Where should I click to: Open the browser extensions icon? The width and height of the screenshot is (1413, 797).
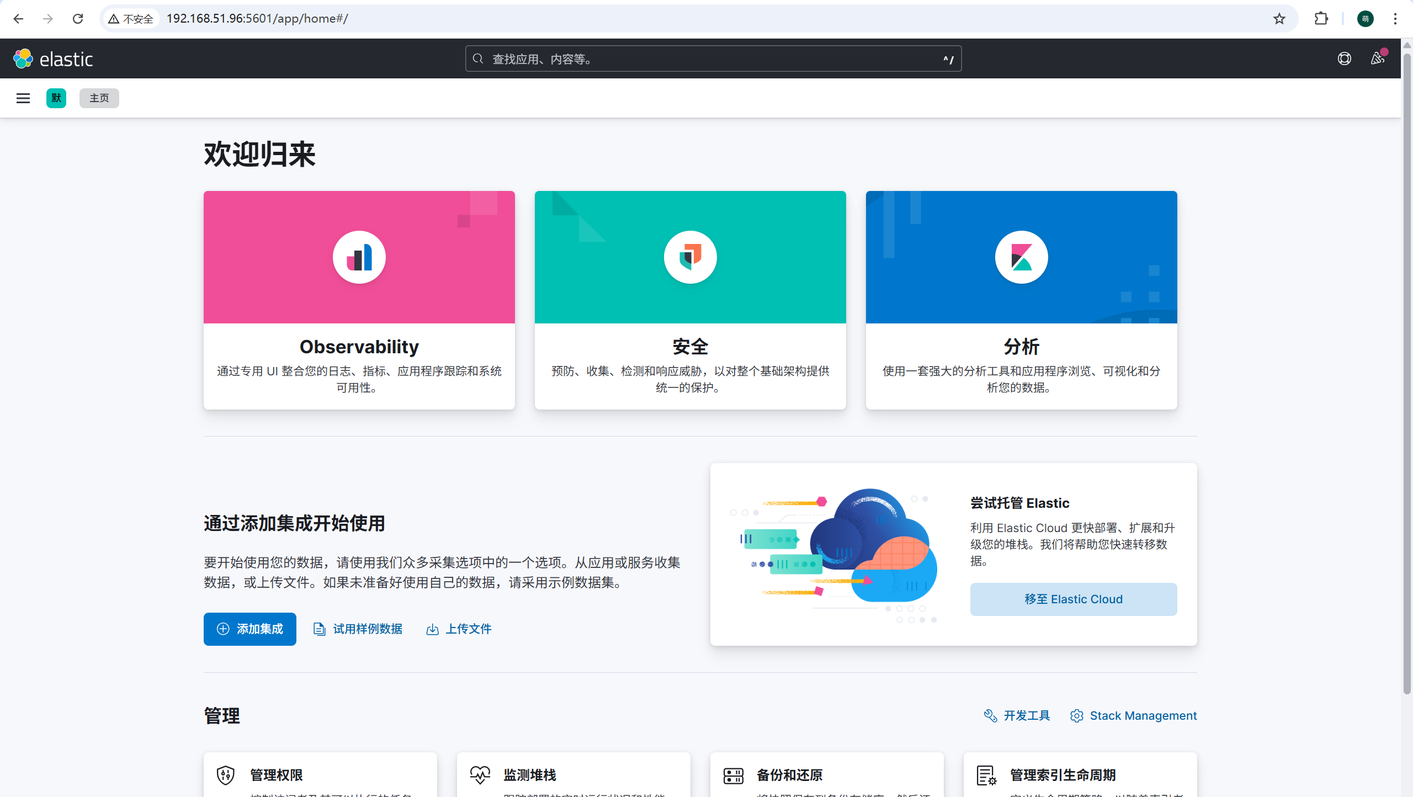tap(1321, 19)
